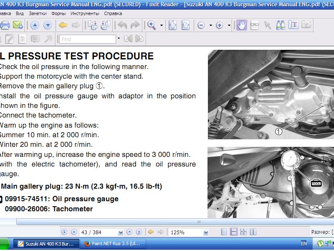Click Next View grey arrow in the status bar
The height and width of the screenshot is (251, 334).
pos(161,232)
